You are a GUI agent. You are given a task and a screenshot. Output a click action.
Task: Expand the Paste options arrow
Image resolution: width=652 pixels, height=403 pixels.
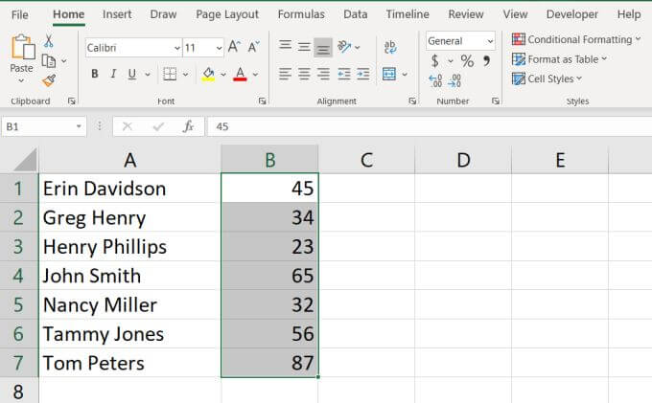pos(21,81)
